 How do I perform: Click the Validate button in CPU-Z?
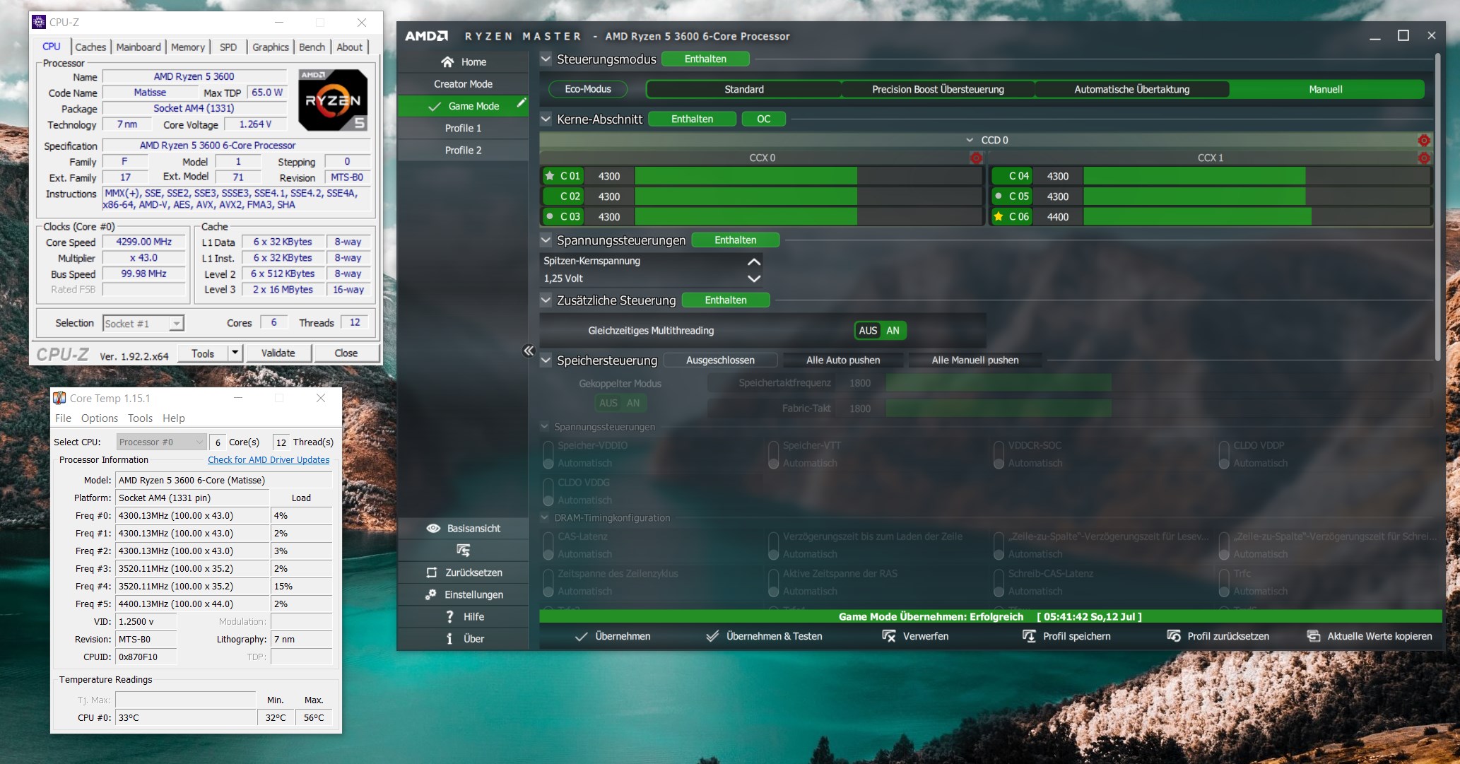[x=278, y=353]
